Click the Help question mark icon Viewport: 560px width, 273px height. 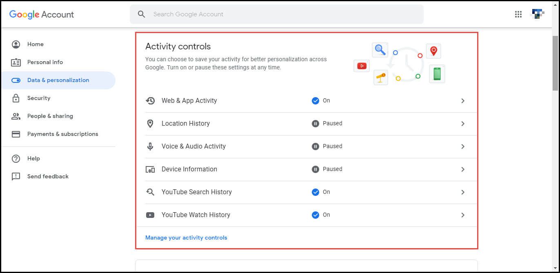[16, 158]
